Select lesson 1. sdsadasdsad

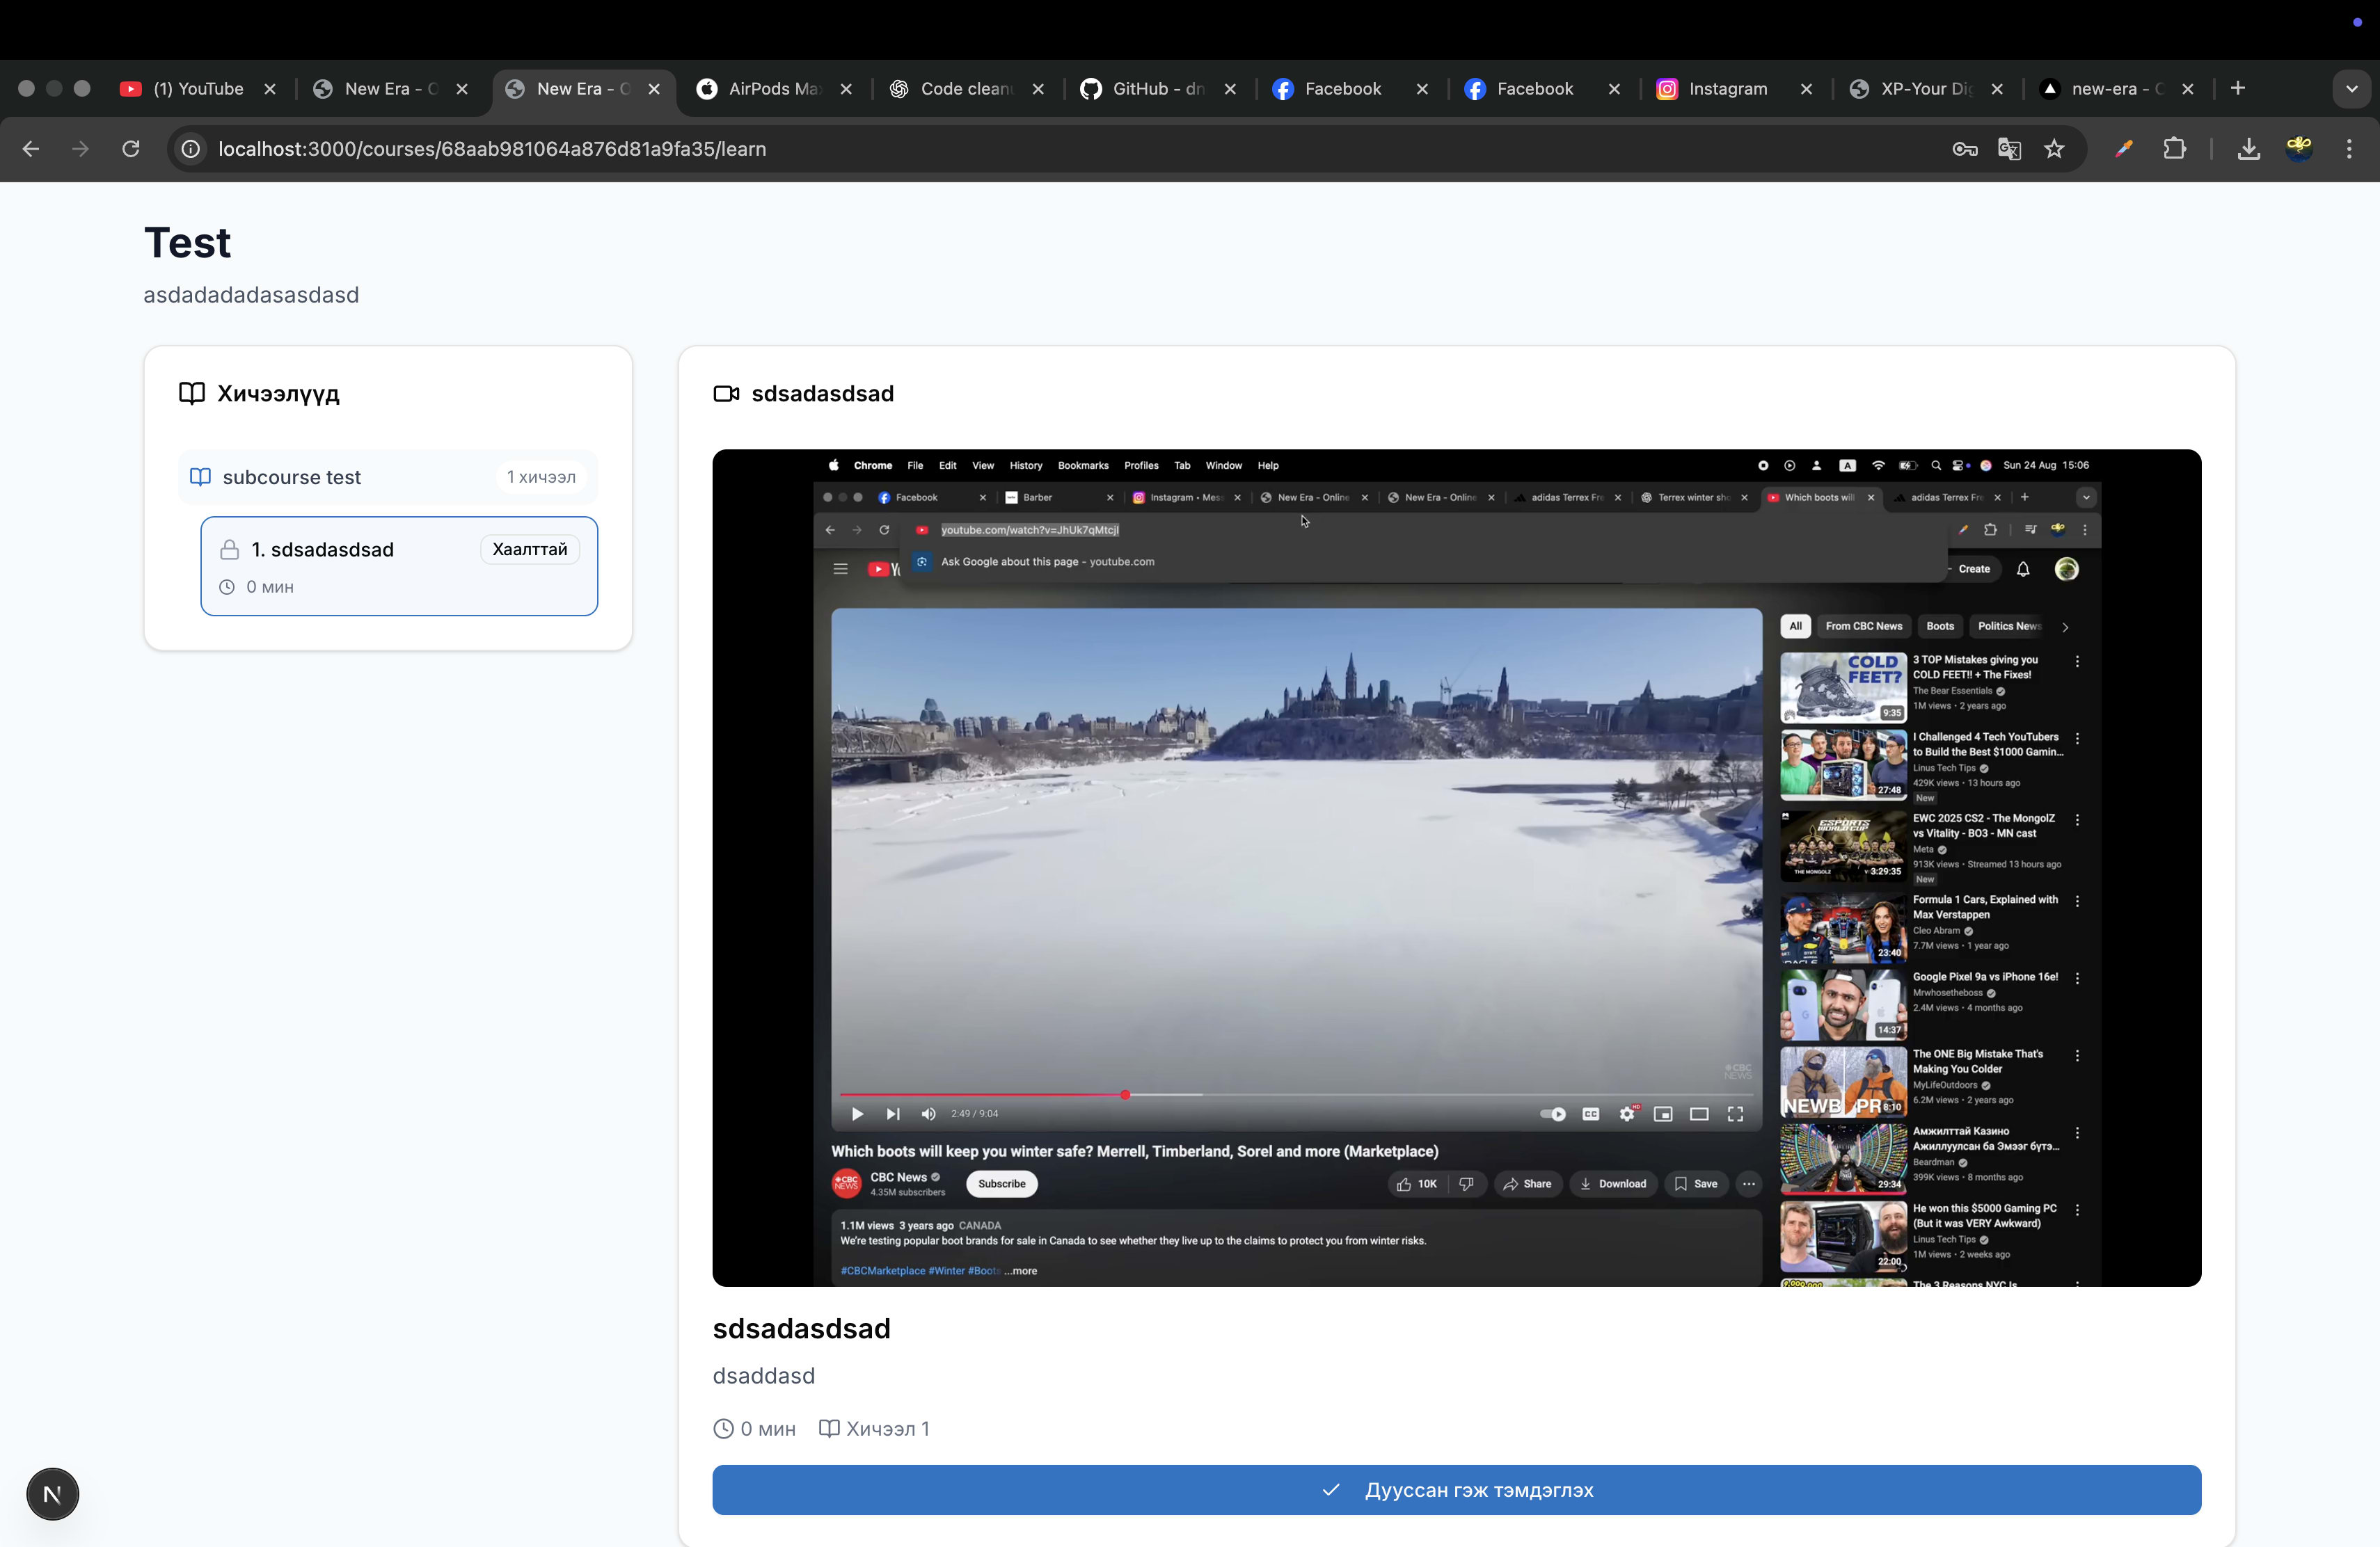399,566
